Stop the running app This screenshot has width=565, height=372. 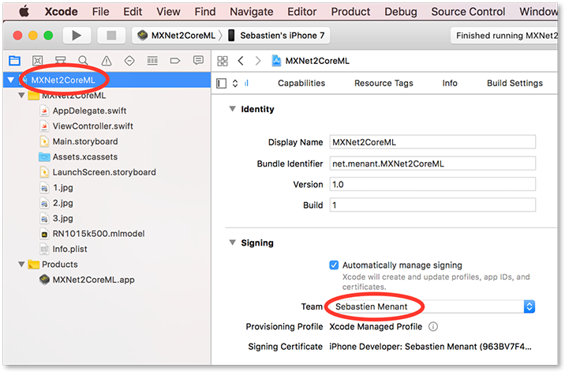pyautogui.click(x=111, y=36)
